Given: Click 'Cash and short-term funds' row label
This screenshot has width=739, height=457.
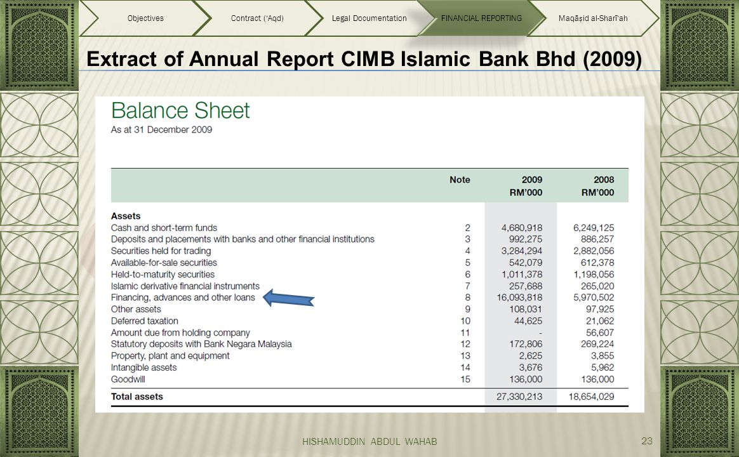Looking at the screenshot, I should click(x=164, y=228).
